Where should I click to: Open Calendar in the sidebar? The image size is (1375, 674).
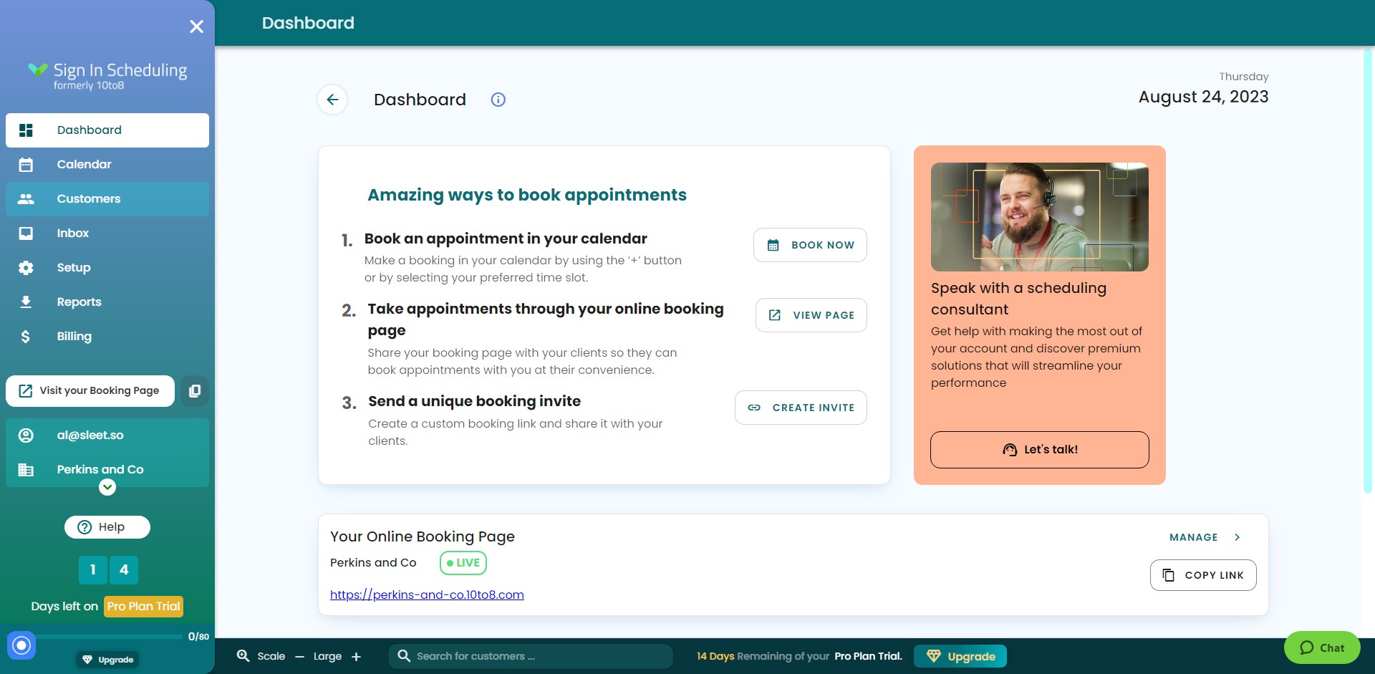click(x=107, y=165)
